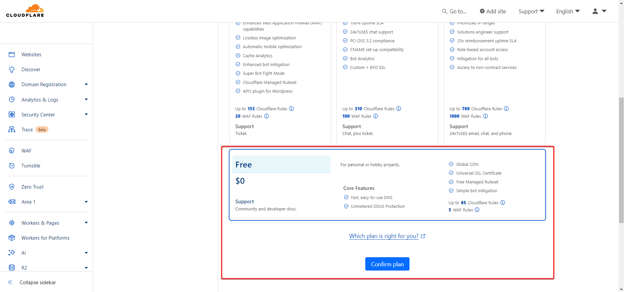Click info icon beside 20 WAF Rules
This screenshot has height=292, width=624.
(266, 116)
